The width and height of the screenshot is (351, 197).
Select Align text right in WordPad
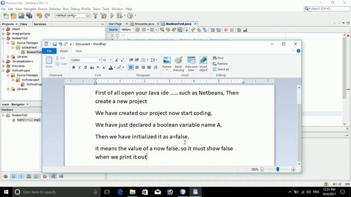point(143,67)
